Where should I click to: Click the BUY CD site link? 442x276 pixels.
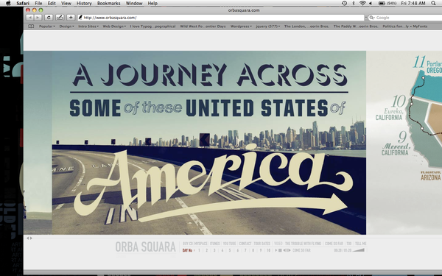coord(188,244)
